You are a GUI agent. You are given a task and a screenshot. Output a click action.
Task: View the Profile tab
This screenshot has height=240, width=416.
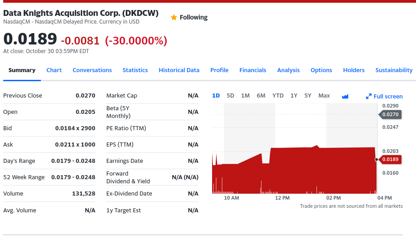(x=219, y=70)
